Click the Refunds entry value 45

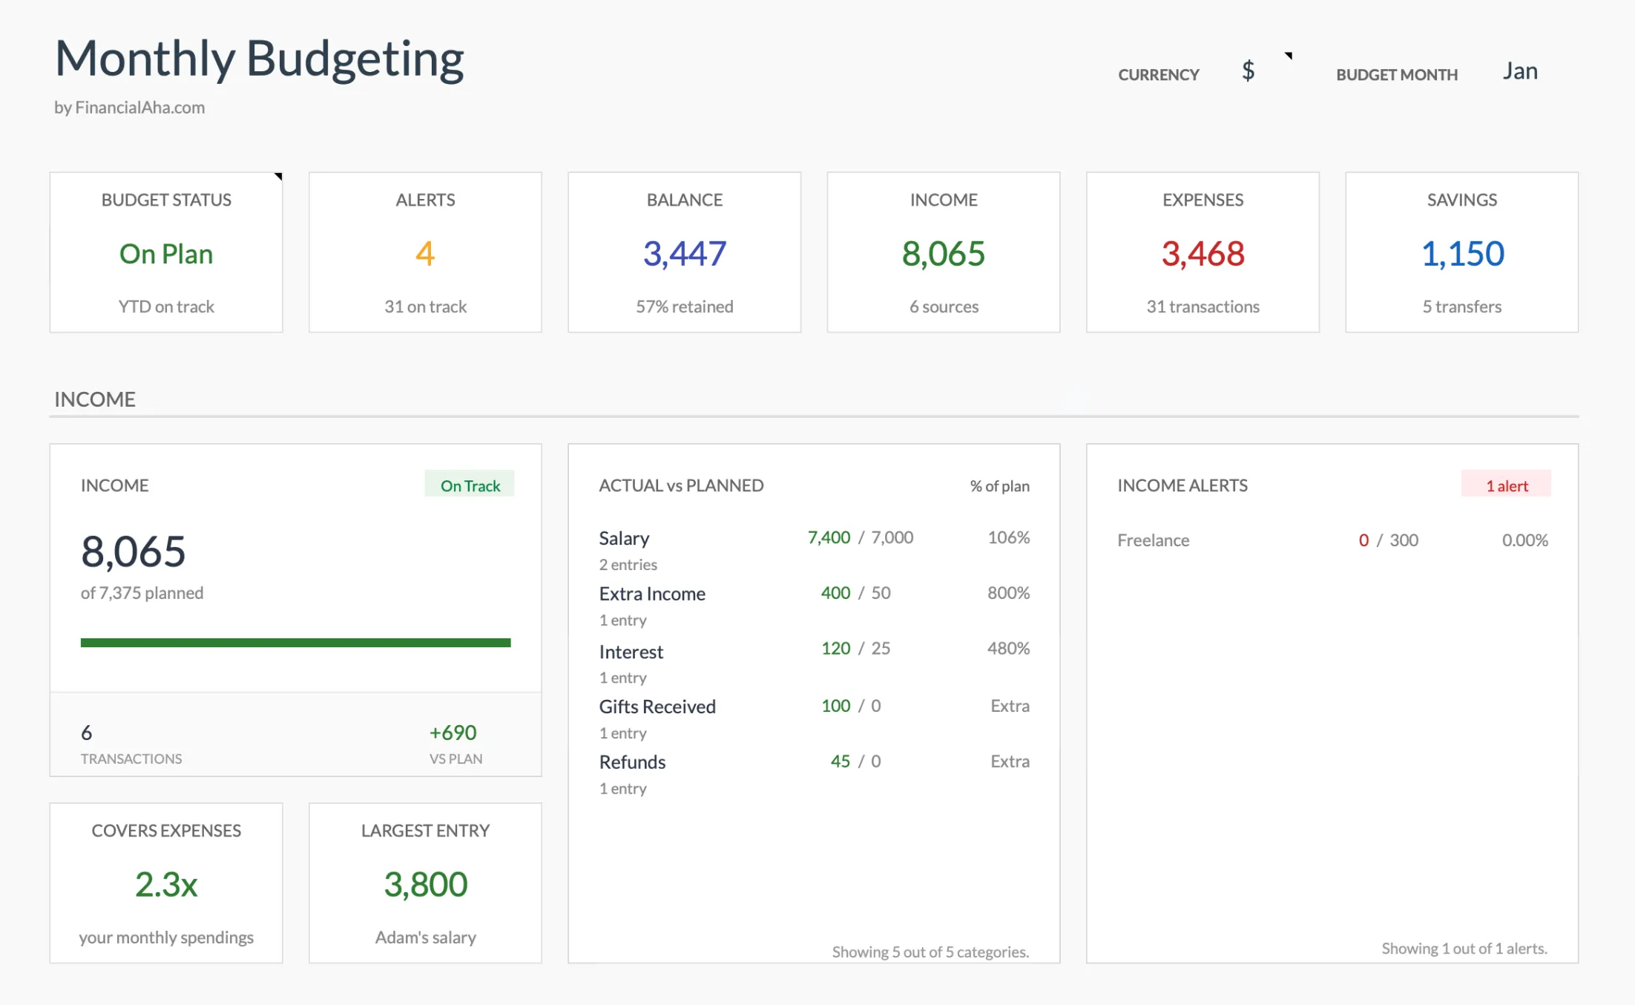pyautogui.click(x=839, y=761)
